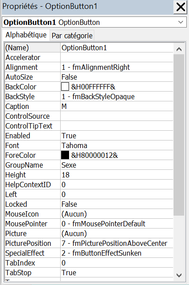Click the scrollbar down arrow
The height and width of the screenshot is (285, 189).
click(179, 275)
